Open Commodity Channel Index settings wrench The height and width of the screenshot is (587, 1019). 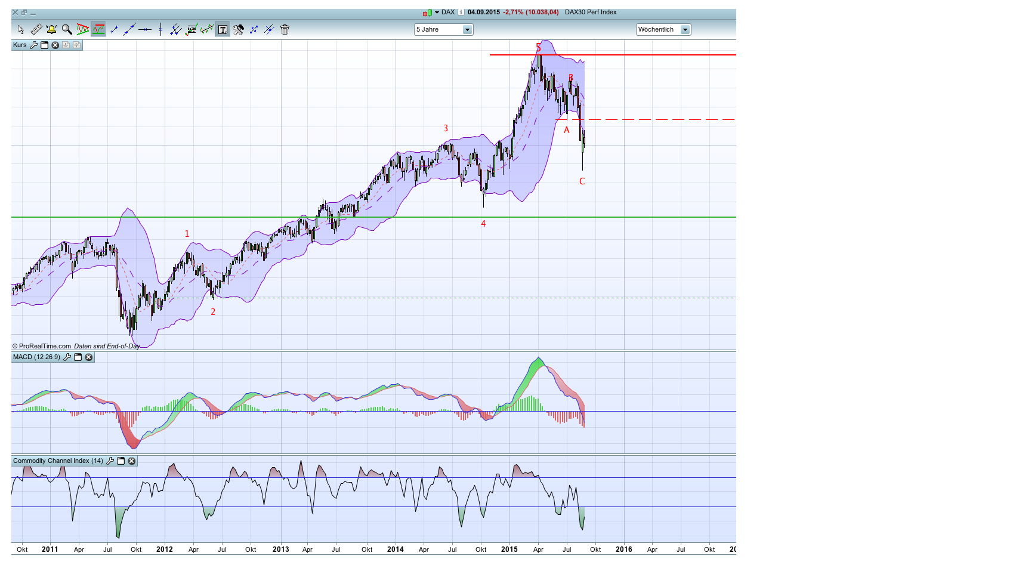(x=111, y=461)
